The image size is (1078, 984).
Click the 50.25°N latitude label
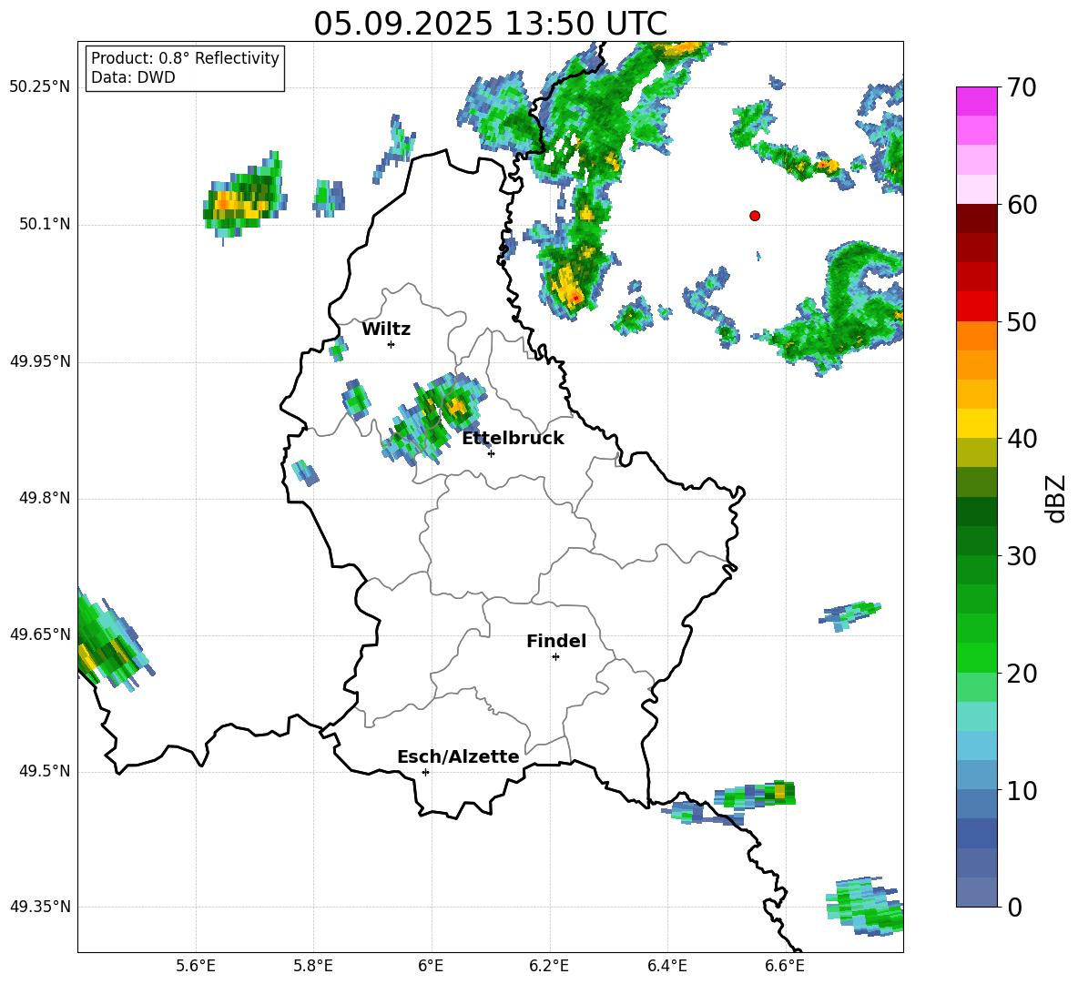pyautogui.click(x=39, y=87)
